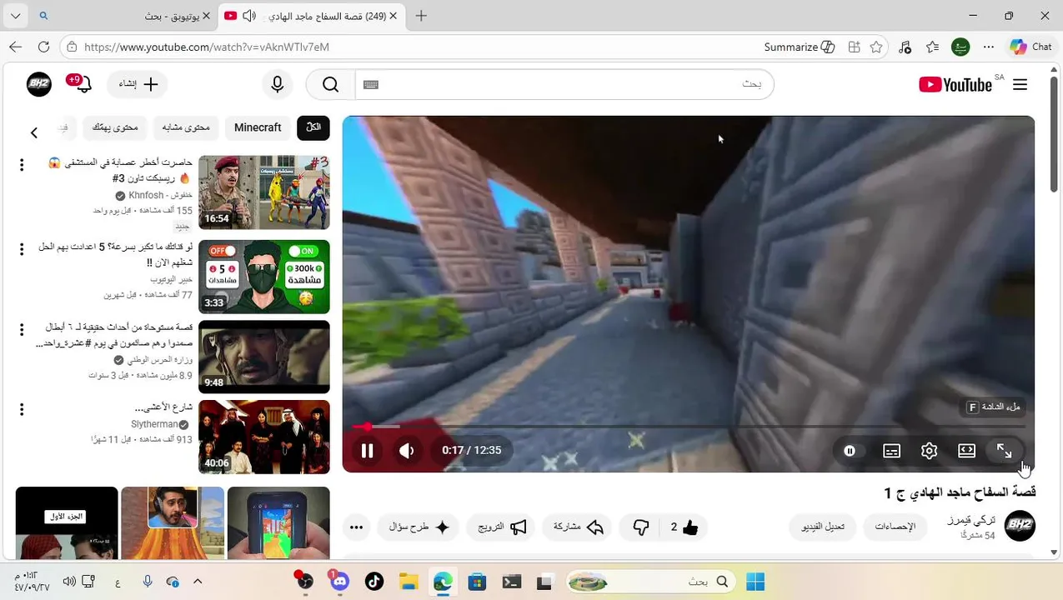The height and width of the screenshot is (600, 1063).
Task: Go back with Edge's back arrow
Action: (15, 47)
